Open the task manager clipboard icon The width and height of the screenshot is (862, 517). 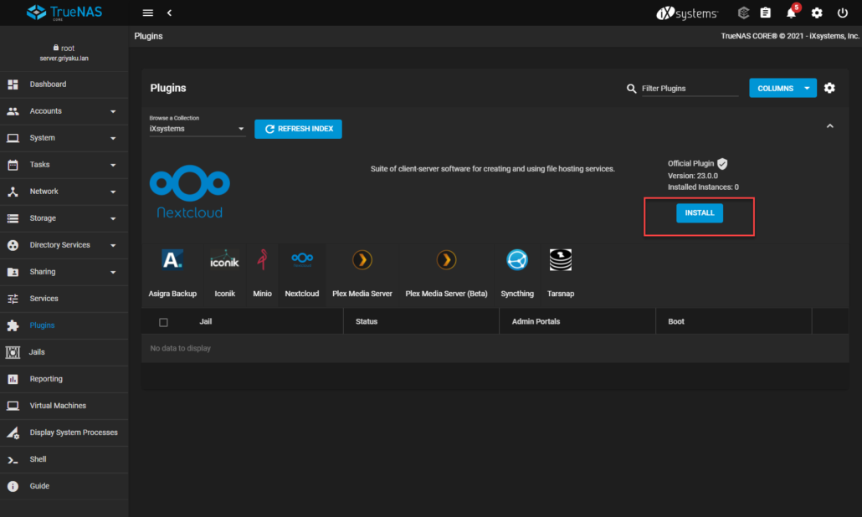tap(765, 13)
